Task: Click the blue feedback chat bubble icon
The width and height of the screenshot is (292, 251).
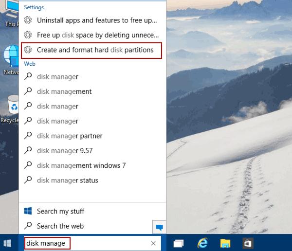Action: (x=159, y=227)
